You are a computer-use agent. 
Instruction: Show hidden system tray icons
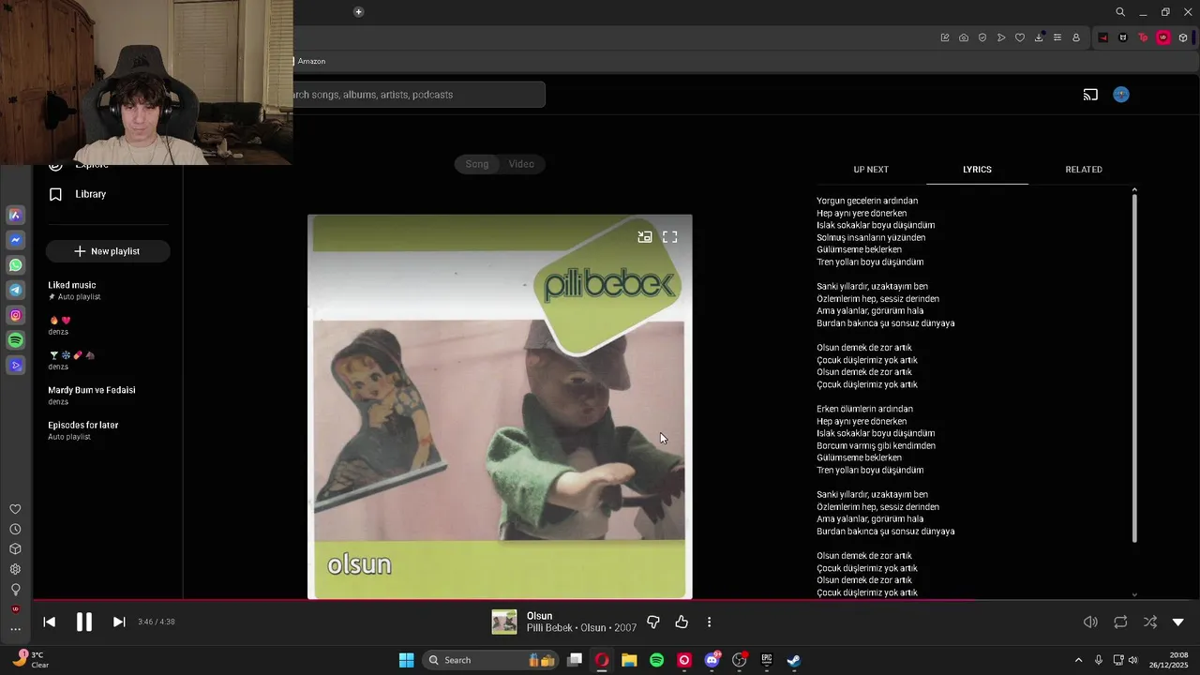coord(1078,660)
